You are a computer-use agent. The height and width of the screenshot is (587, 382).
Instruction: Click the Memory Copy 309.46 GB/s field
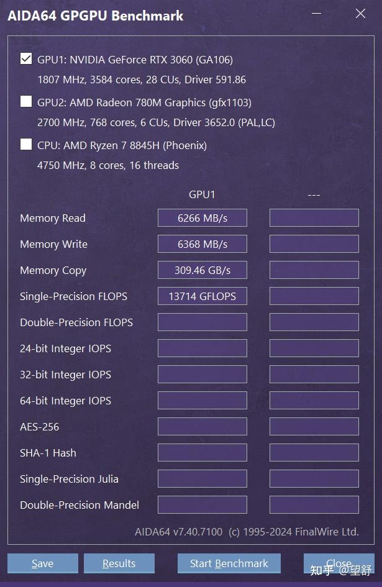pyautogui.click(x=202, y=270)
